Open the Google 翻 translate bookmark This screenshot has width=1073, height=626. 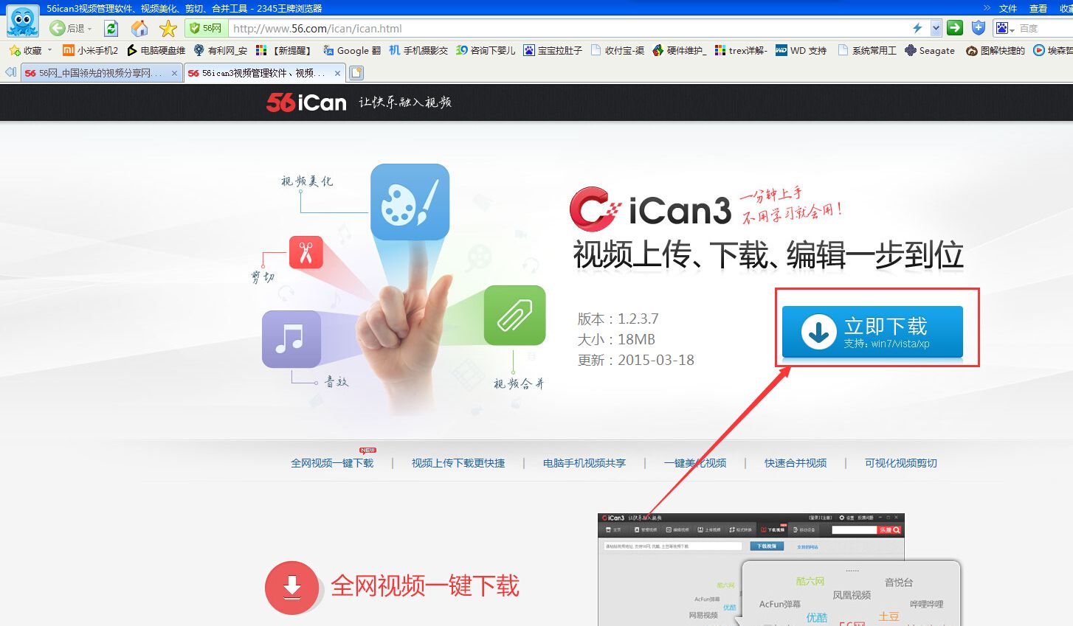(351, 50)
